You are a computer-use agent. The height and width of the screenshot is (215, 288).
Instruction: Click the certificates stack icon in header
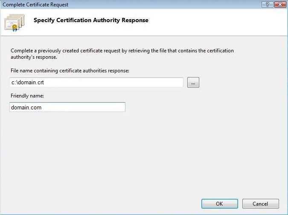[x=15, y=23]
